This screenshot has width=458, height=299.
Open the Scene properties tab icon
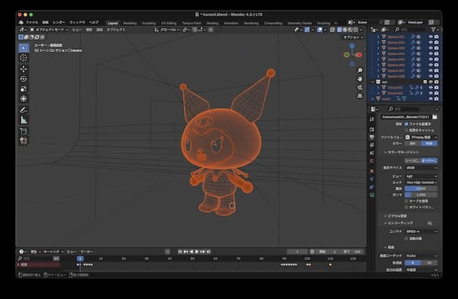(x=372, y=153)
